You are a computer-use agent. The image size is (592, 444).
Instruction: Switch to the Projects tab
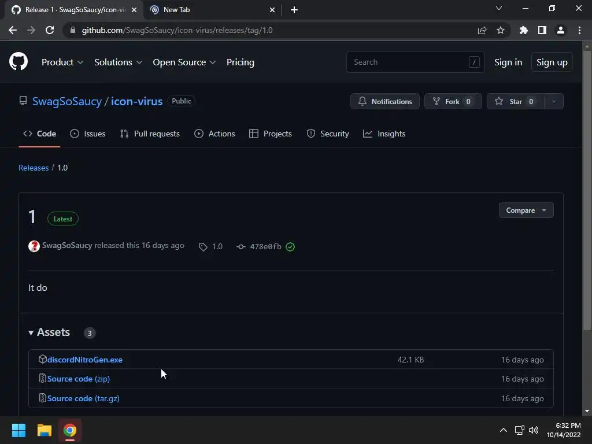pos(271,134)
